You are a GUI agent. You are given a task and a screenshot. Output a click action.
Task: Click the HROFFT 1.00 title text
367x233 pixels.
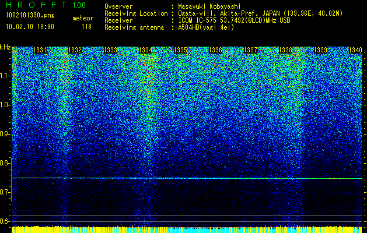point(46,5)
